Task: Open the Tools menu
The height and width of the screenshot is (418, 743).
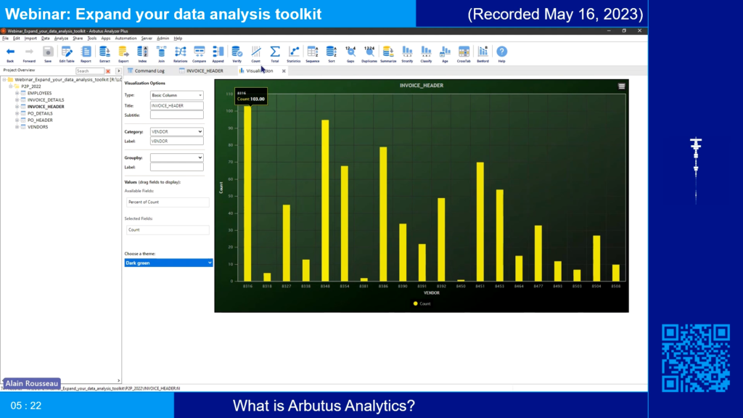Action: 92,38
